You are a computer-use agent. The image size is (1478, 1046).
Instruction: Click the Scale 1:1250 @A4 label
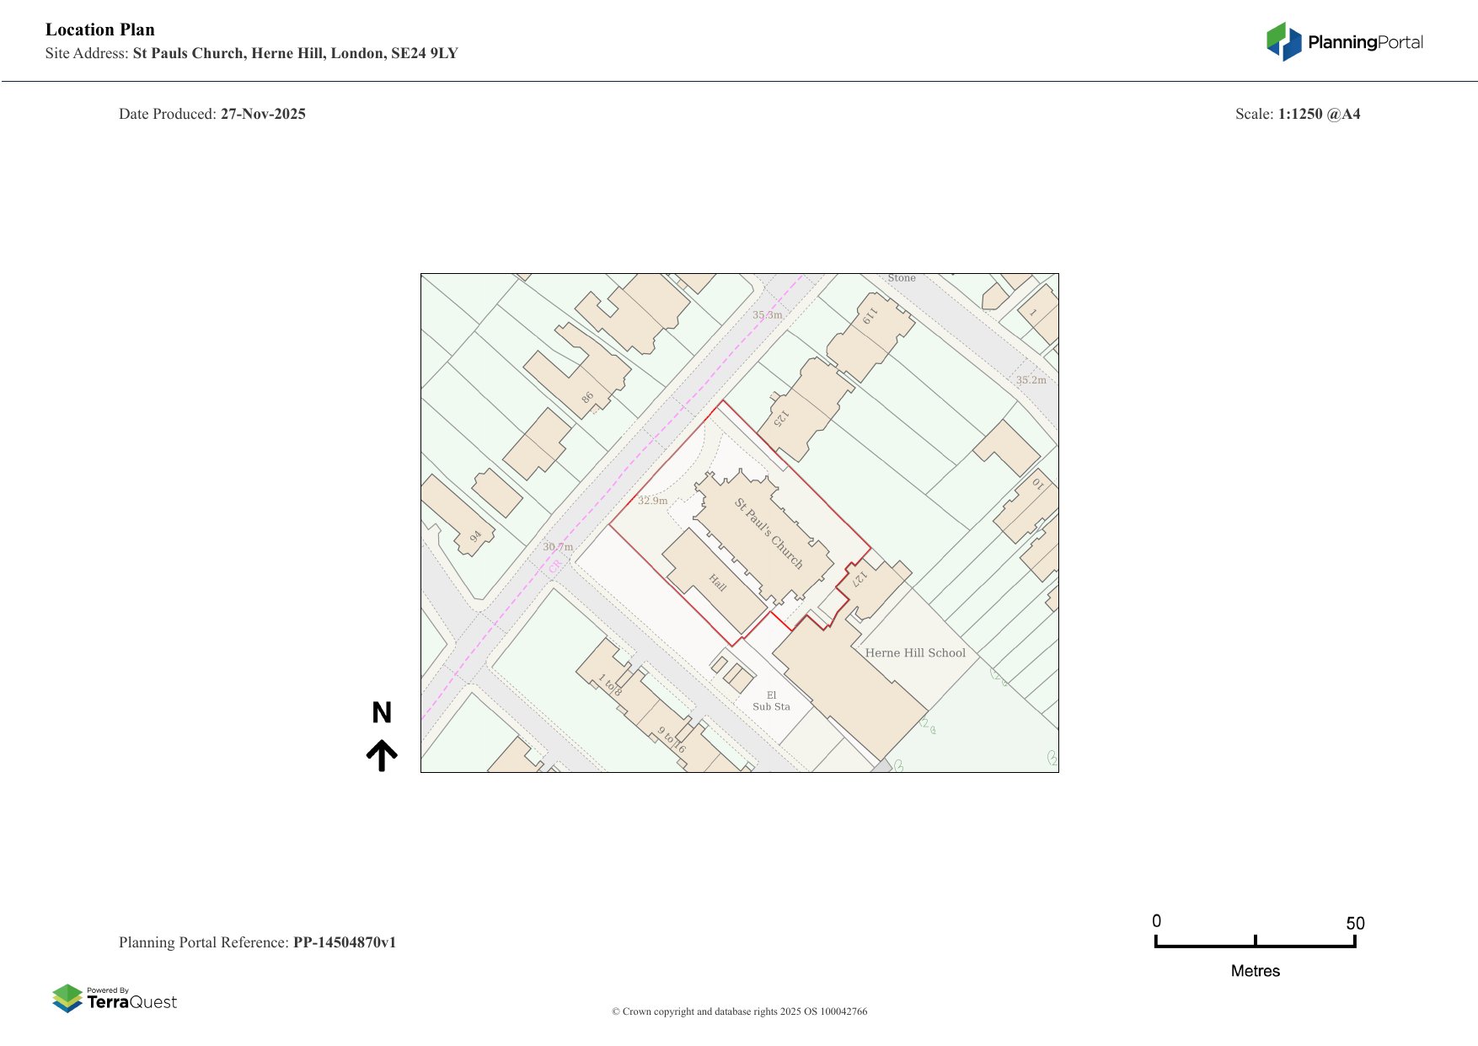click(1298, 114)
